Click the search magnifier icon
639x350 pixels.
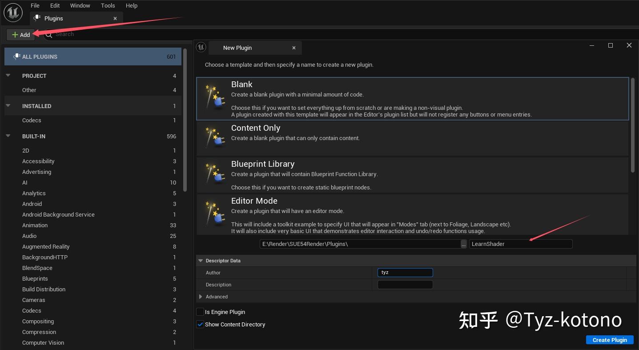click(48, 34)
